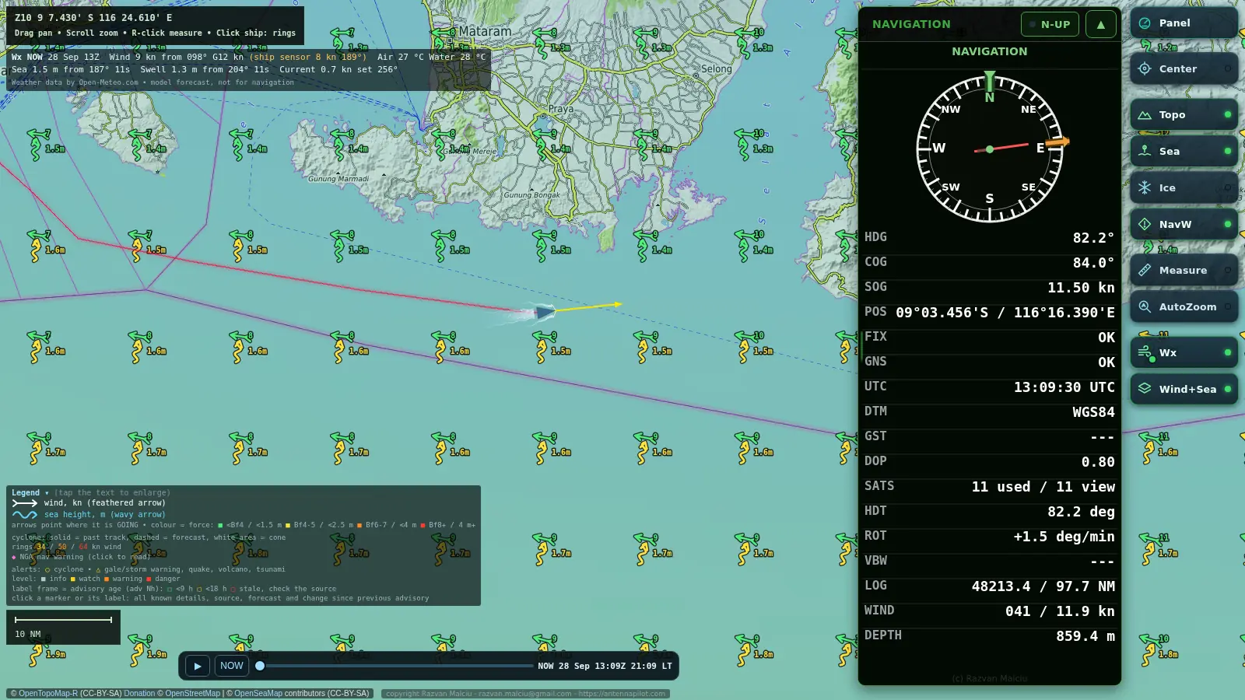This screenshot has height=700, width=1245.
Task: Toggle the Topo map layer
Action: [1184, 114]
